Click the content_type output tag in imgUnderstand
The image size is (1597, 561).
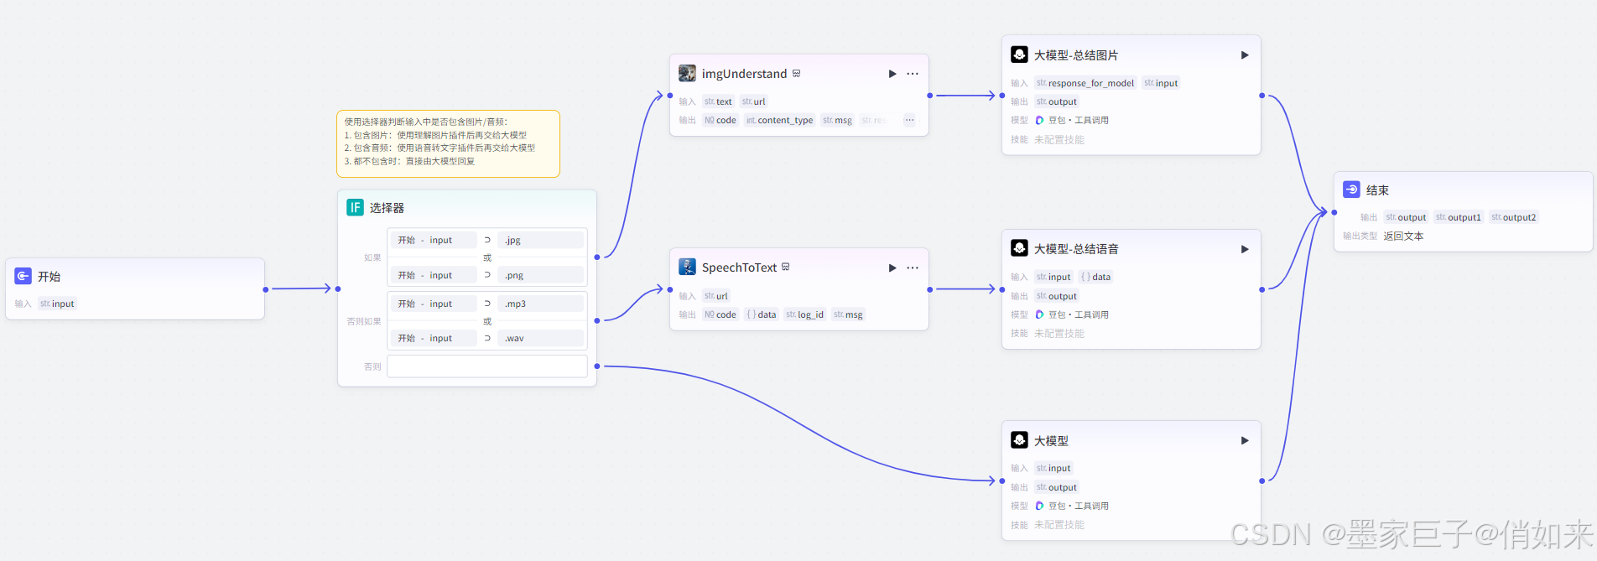pos(779,120)
